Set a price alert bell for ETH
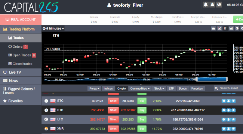This screenshot has height=134, width=243. pos(228,110)
